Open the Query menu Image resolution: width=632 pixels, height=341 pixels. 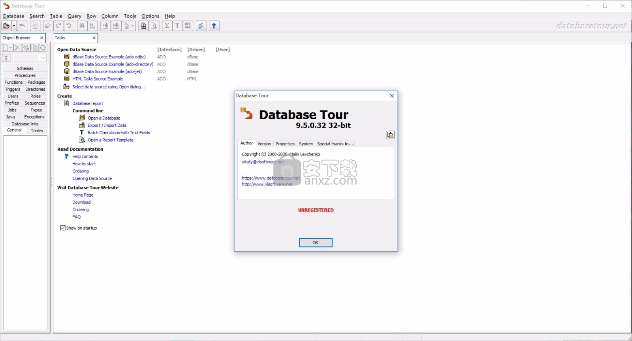(x=74, y=16)
